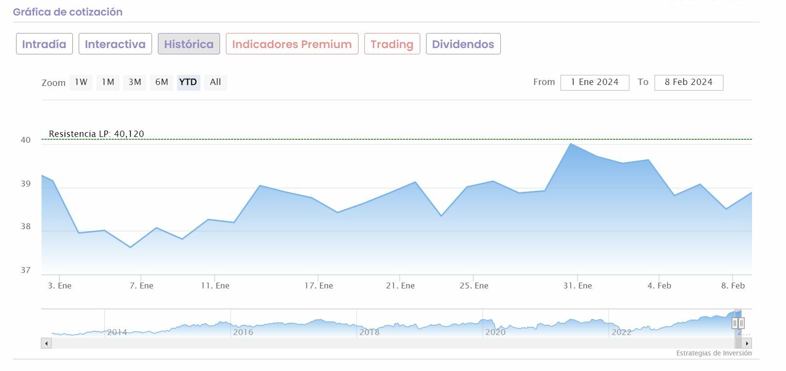The image size is (786, 371).
Task: Switch to the Intradía chart tab
Action: click(x=44, y=44)
